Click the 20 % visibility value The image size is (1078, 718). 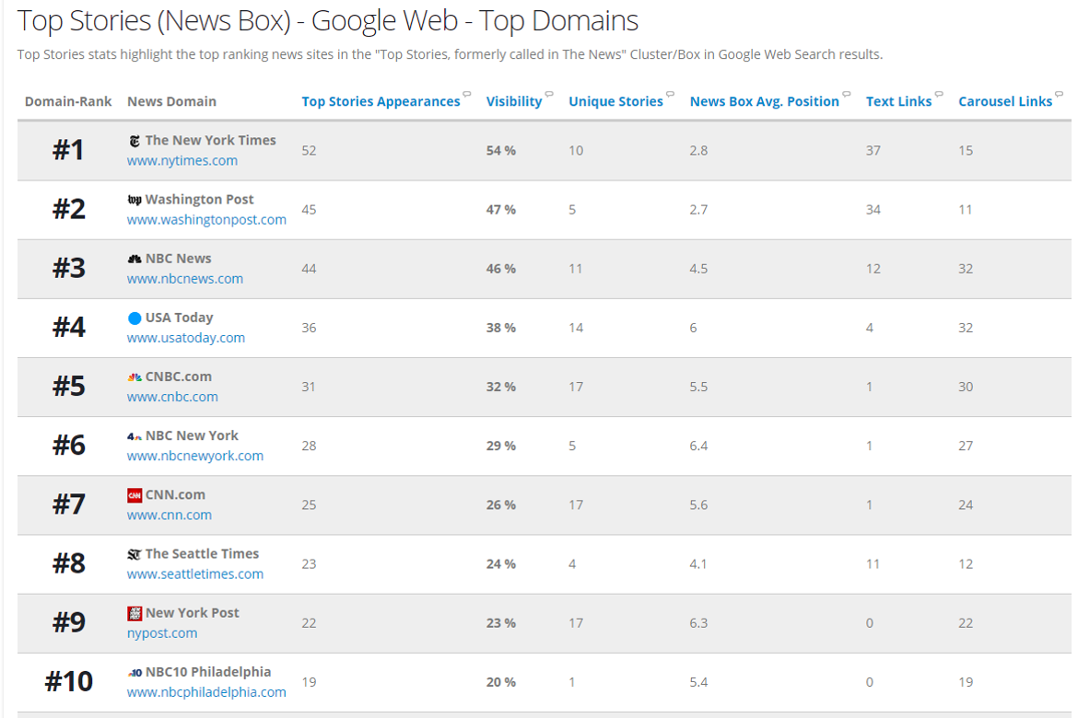coord(501,682)
